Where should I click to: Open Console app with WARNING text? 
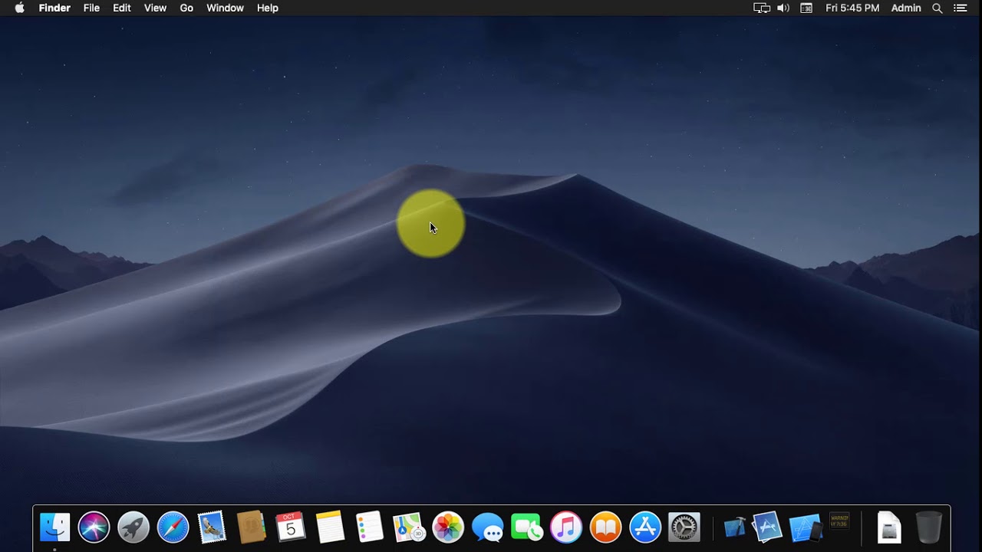pyautogui.click(x=840, y=521)
